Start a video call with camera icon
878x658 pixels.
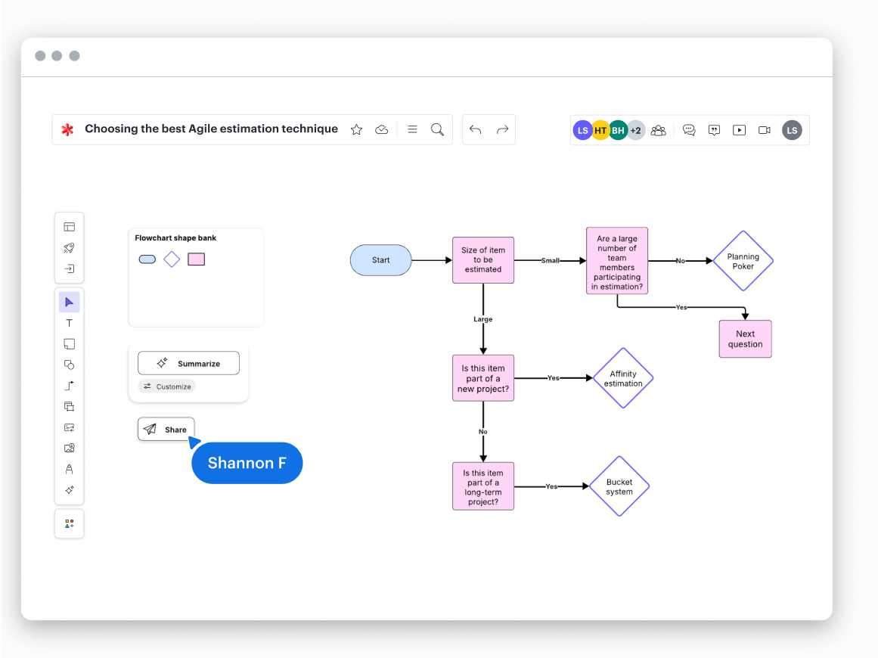click(x=765, y=130)
